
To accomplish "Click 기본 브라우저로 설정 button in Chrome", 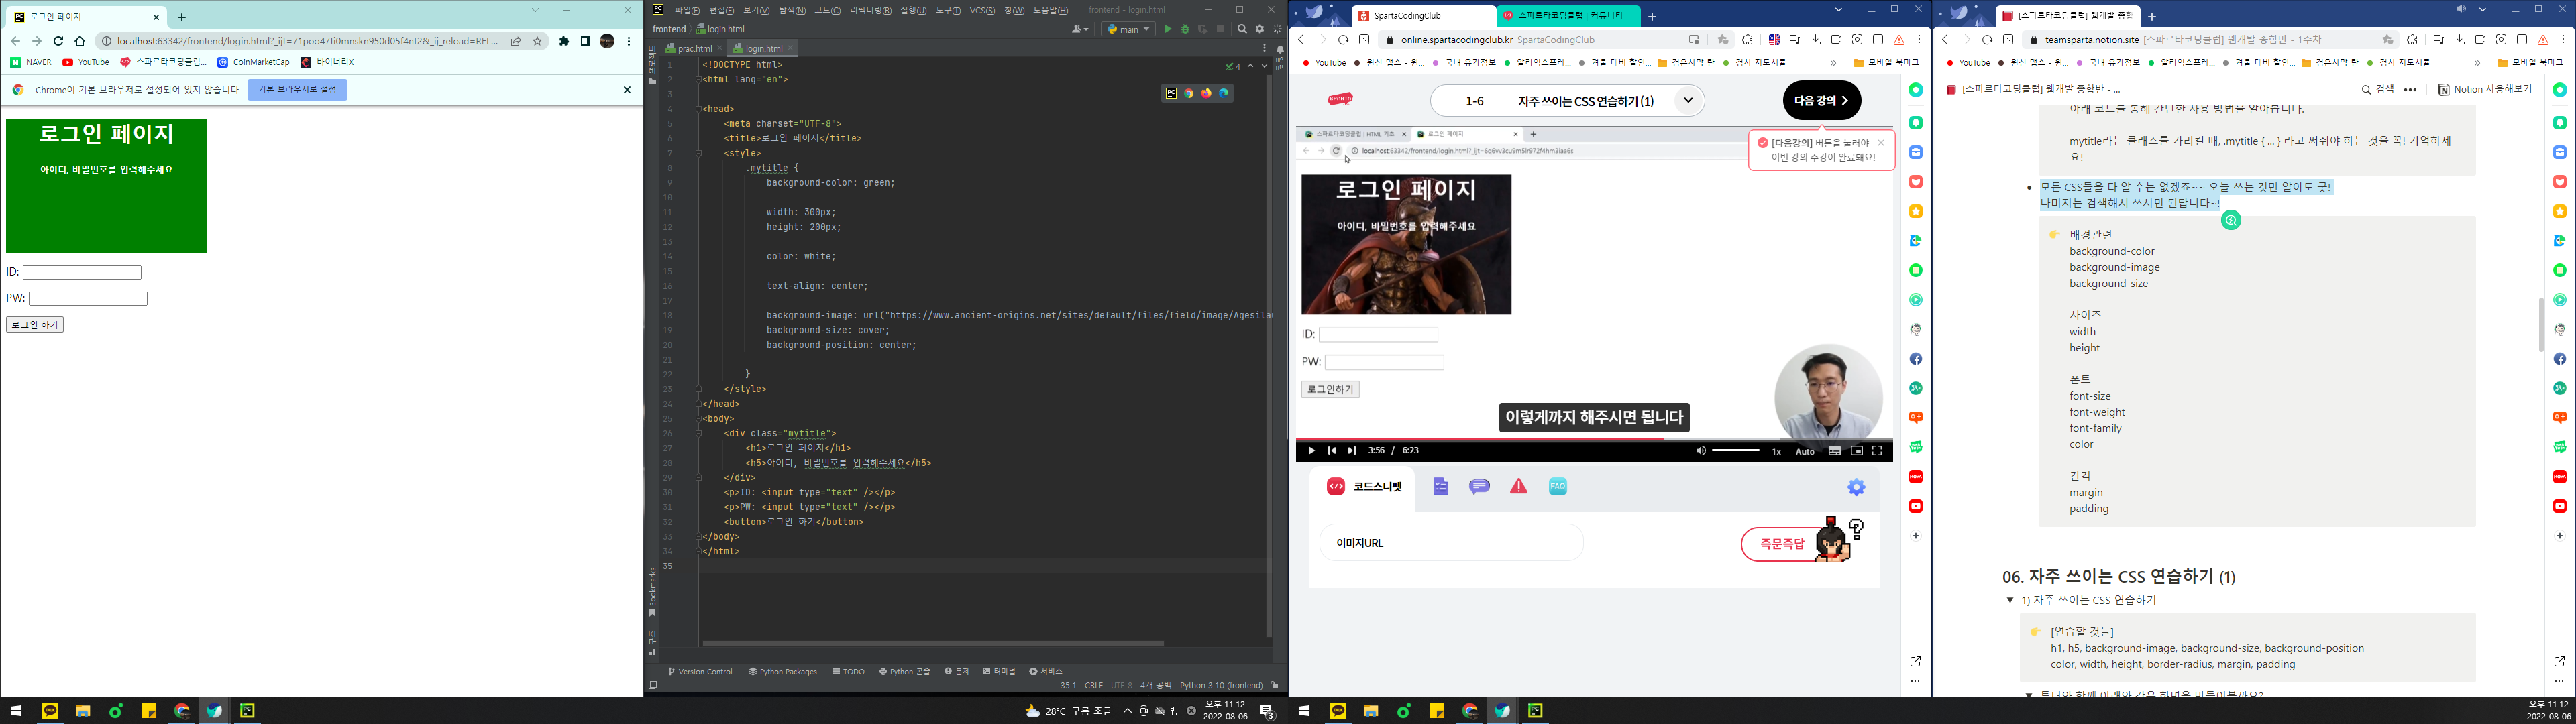I will pos(297,89).
